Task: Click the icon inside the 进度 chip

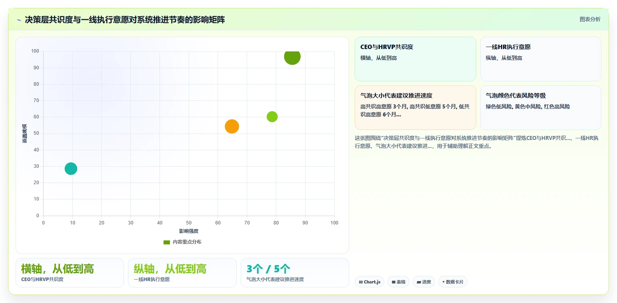Action: 419,282
